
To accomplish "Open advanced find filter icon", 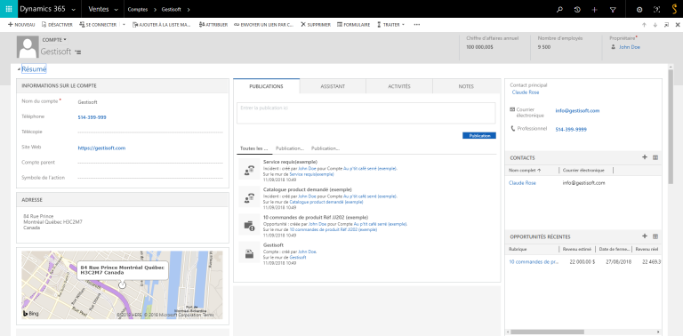I will click(613, 9).
